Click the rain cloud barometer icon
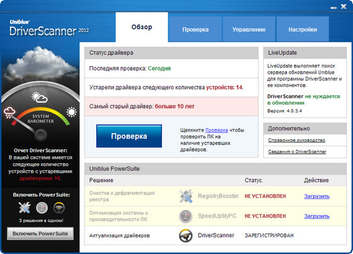The height and width of the screenshot is (254, 353). pos(9,113)
